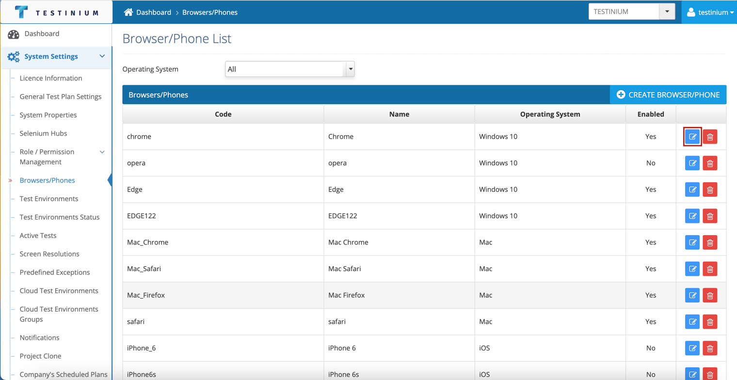Image resolution: width=737 pixels, height=380 pixels.
Task: Click the System Settings gears icon
Action: tap(14, 57)
